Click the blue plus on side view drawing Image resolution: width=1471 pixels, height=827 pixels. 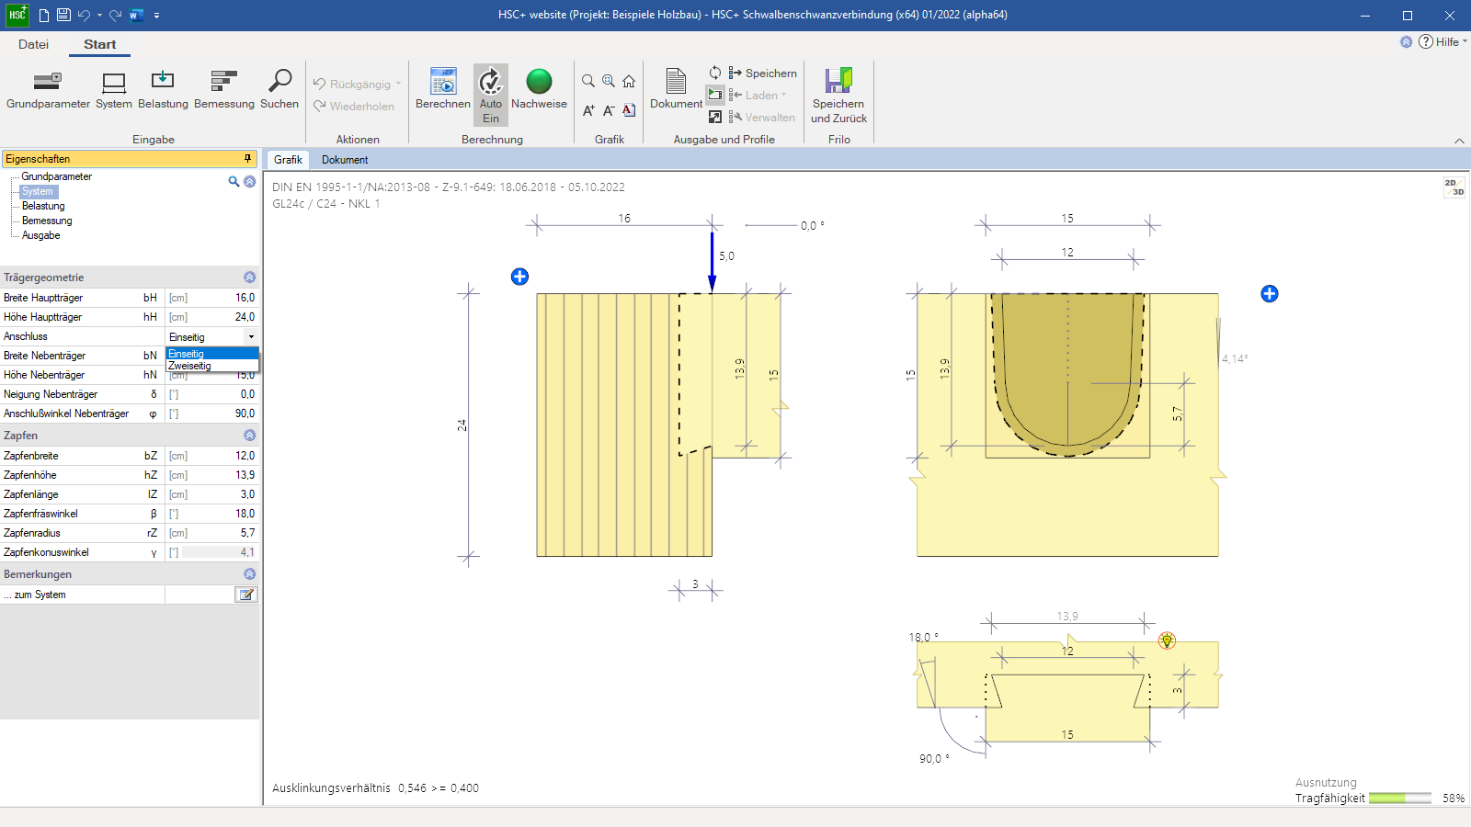[x=519, y=277]
